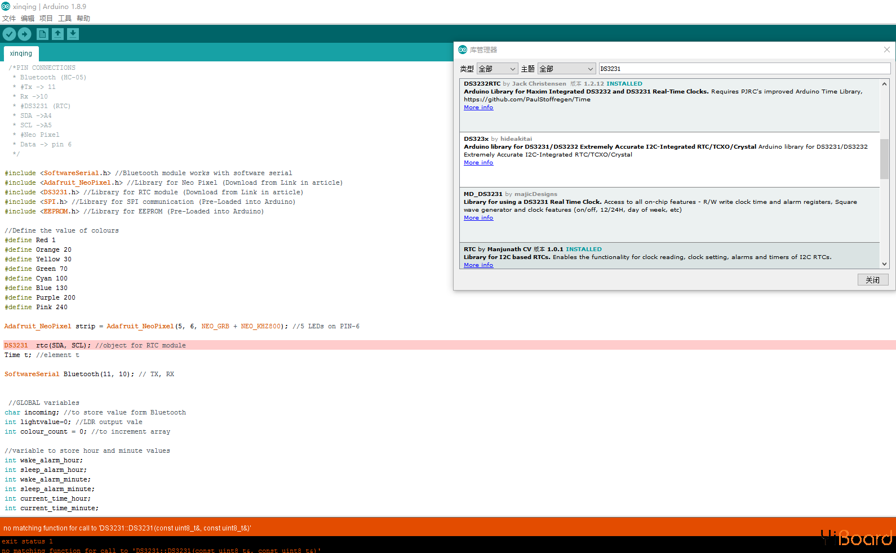This screenshot has height=553, width=896.
Task: Close the Library Manager with X icon
Action: point(886,50)
